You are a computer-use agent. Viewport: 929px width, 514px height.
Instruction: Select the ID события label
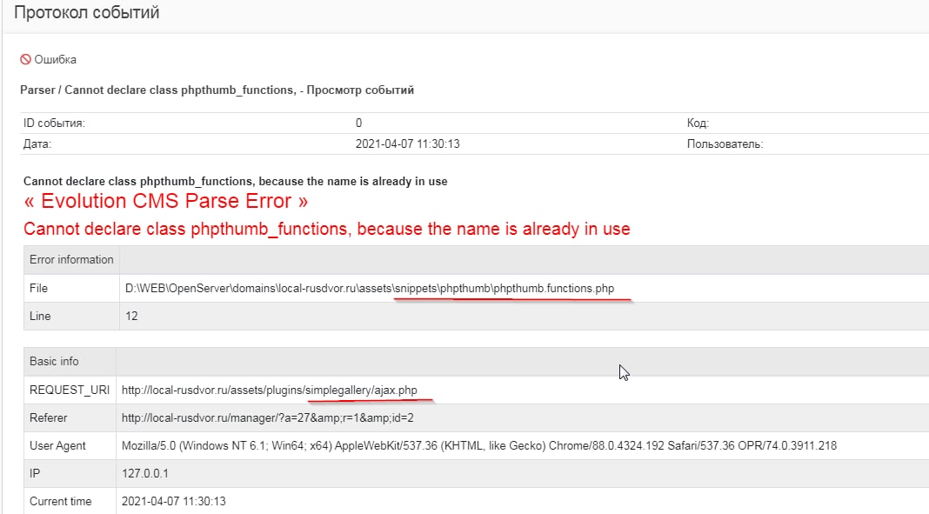(x=54, y=123)
